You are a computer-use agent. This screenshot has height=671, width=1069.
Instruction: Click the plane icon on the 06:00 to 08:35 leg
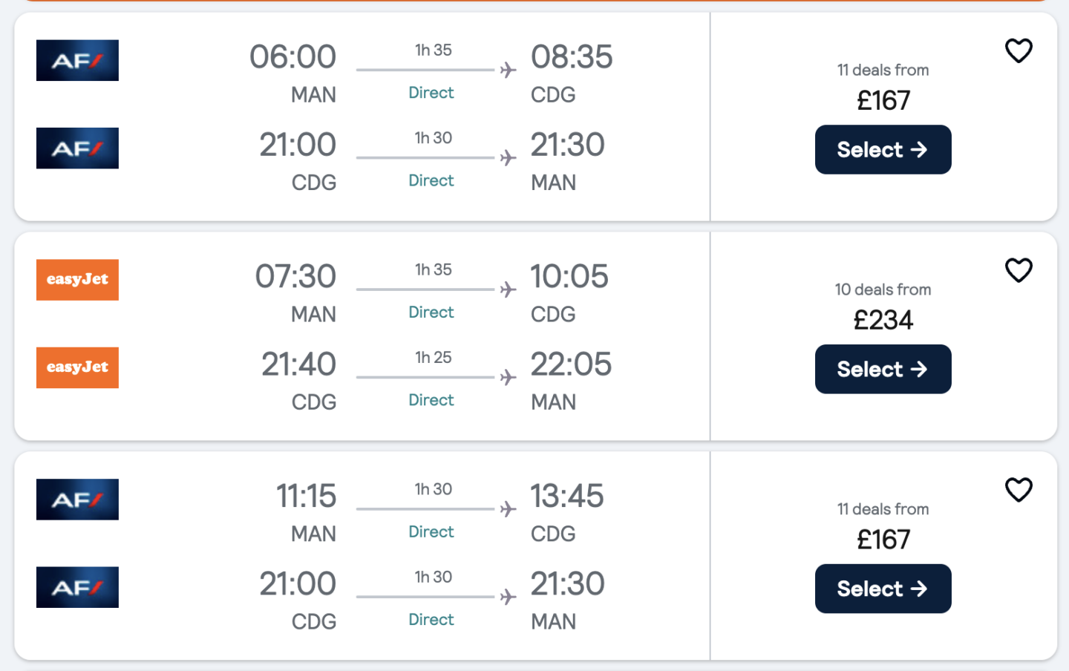(x=508, y=70)
